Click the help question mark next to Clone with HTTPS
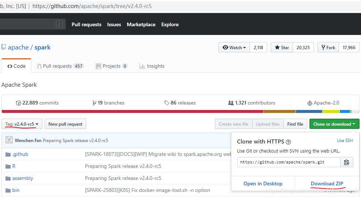 click(x=288, y=142)
